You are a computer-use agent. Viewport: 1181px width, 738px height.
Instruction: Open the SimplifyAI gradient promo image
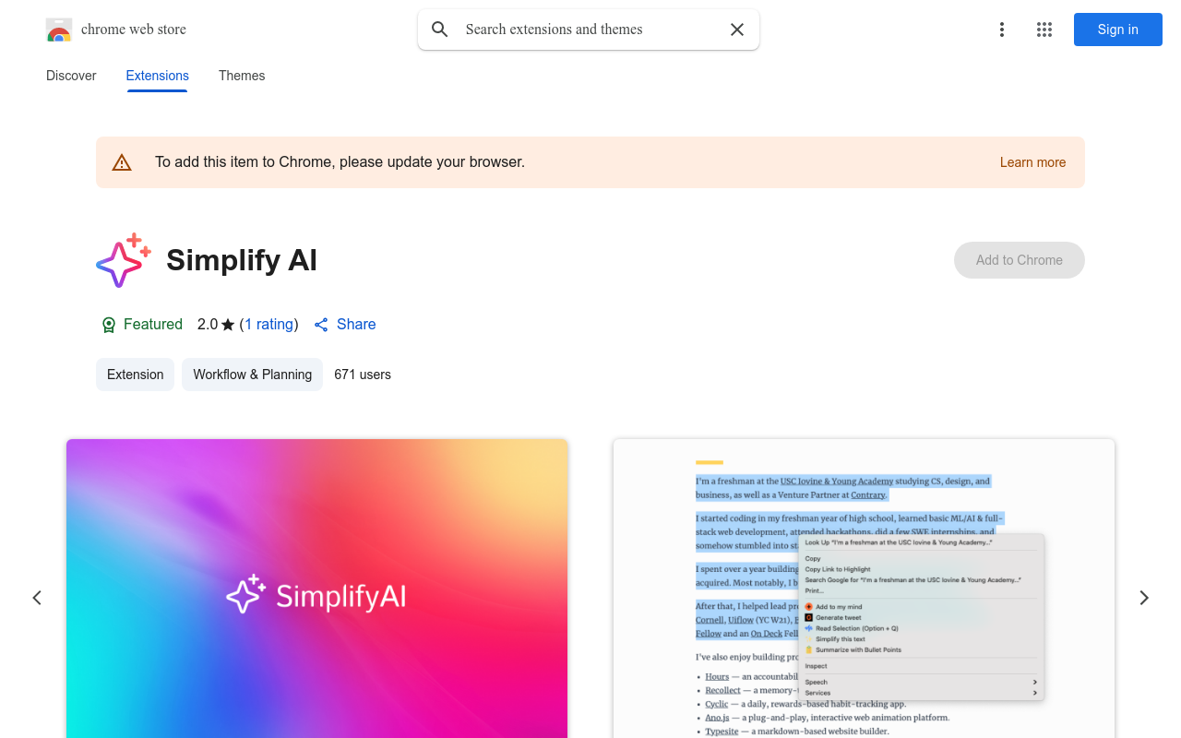click(316, 589)
